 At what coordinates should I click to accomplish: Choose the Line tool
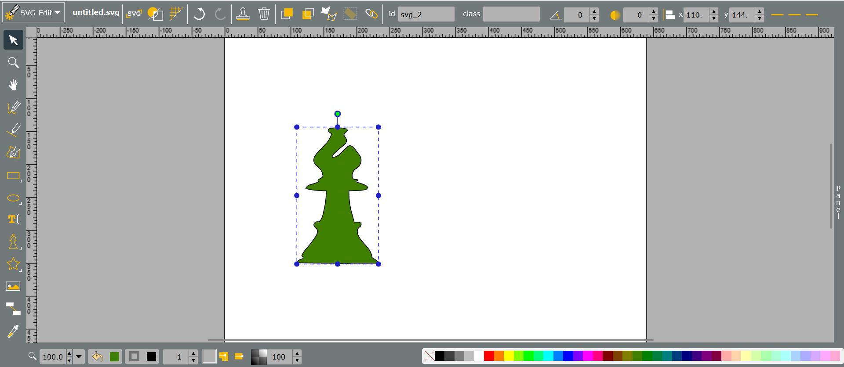[x=13, y=130]
